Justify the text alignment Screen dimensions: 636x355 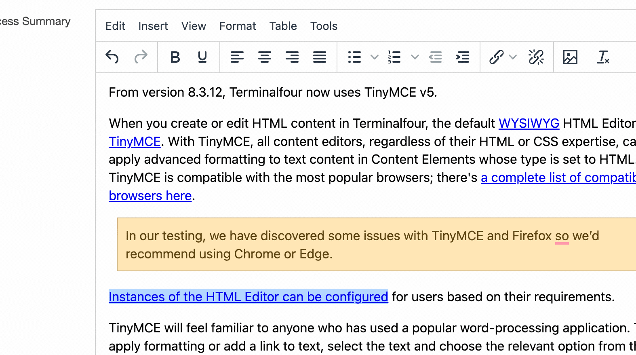[320, 57]
